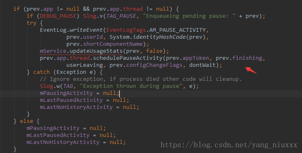Click thread in the schedulePauseActivity line
The image size is (302, 153).
click(80, 58)
